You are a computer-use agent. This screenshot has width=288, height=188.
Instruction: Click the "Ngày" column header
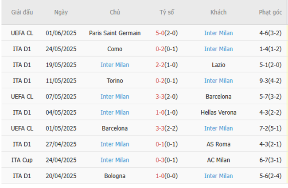point(61,12)
